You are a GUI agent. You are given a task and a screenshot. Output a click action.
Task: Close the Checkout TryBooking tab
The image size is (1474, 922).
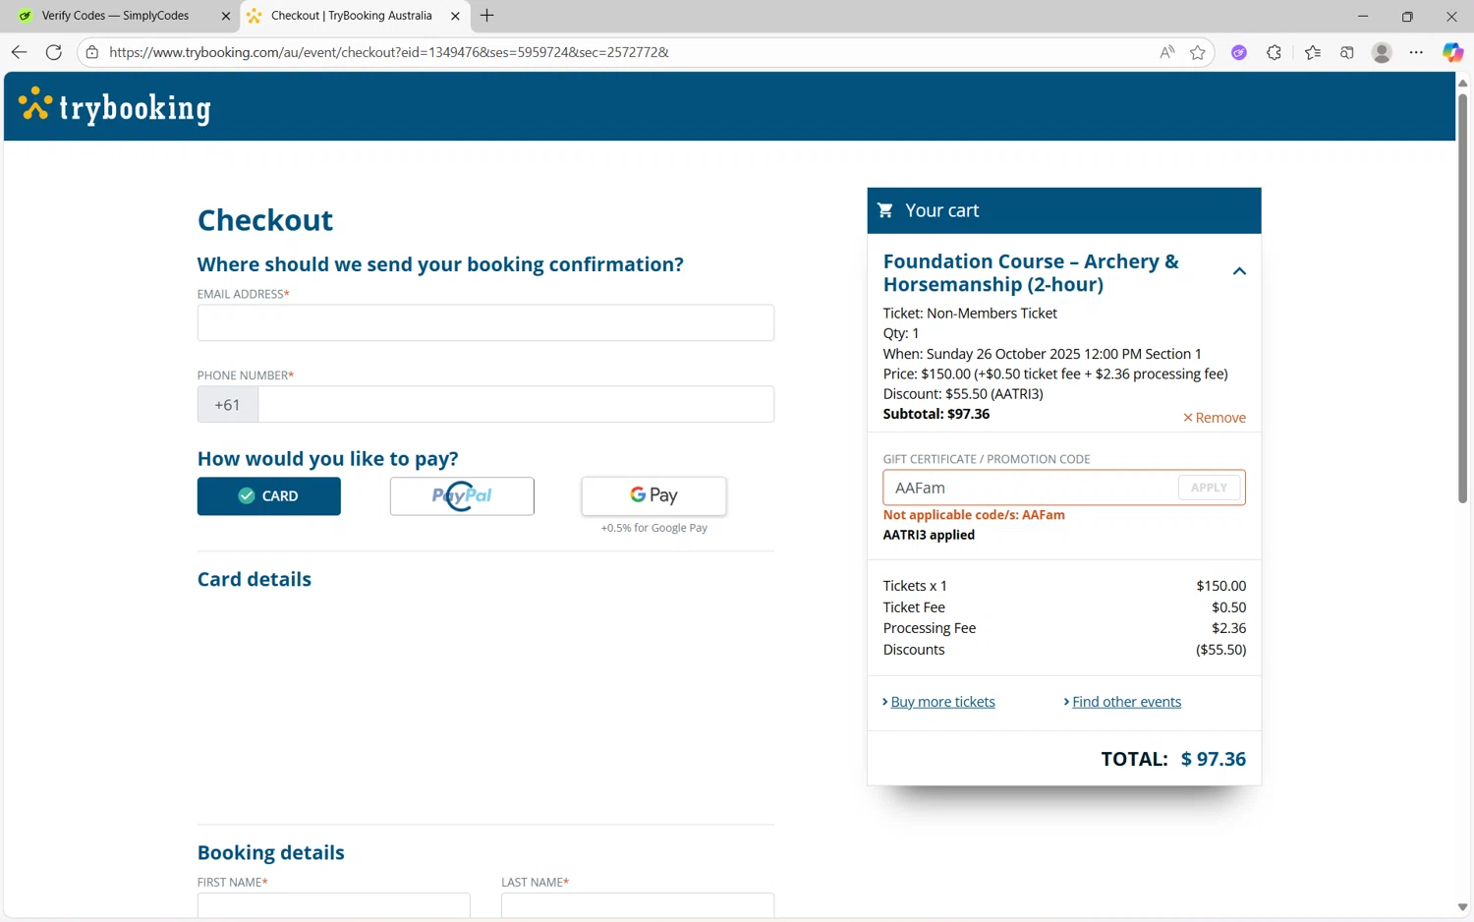tap(455, 16)
